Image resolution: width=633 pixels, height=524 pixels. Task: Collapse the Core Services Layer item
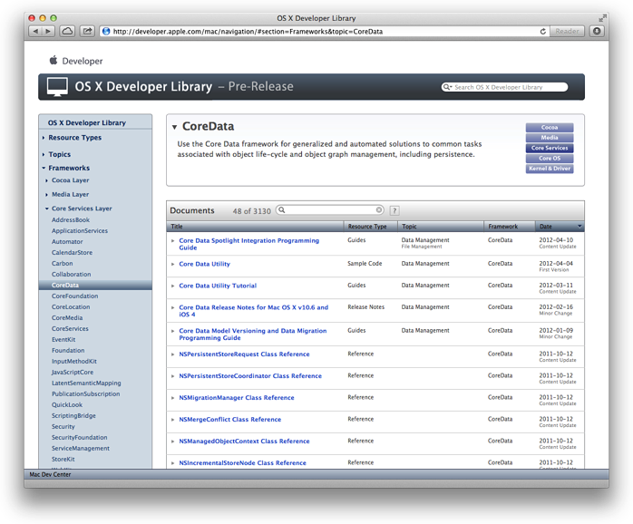[47, 209]
